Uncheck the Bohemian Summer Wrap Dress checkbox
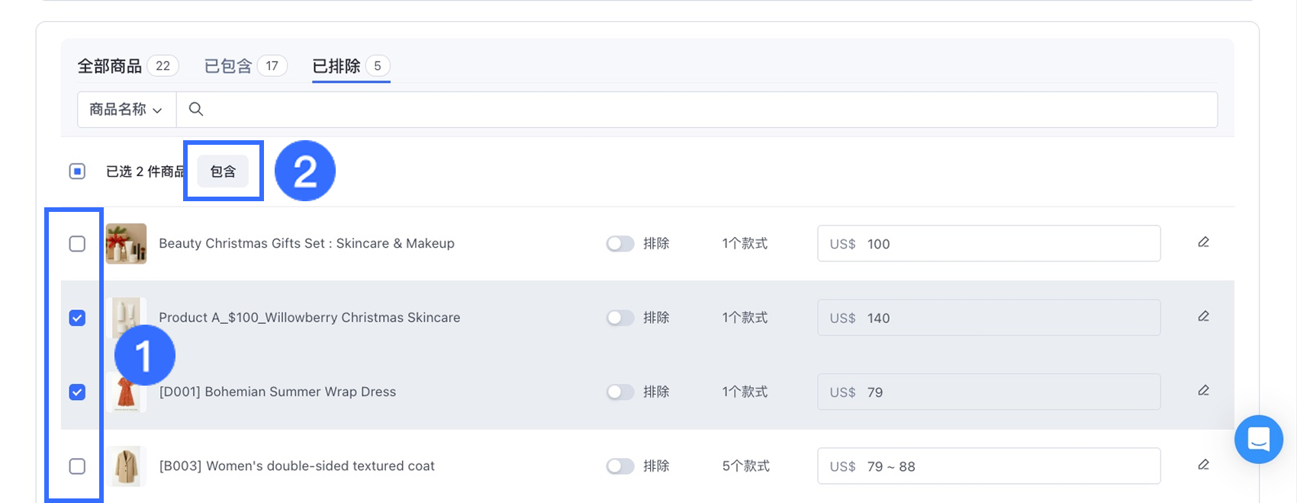This screenshot has width=1297, height=503. 77,392
